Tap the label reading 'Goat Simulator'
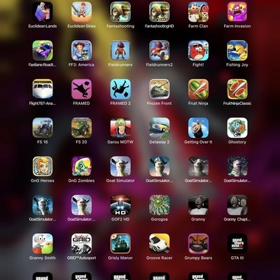The width and height of the screenshot is (280, 280). (120, 181)
